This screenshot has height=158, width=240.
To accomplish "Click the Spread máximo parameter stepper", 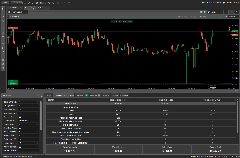I will pyautogui.click(x=38, y=117).
